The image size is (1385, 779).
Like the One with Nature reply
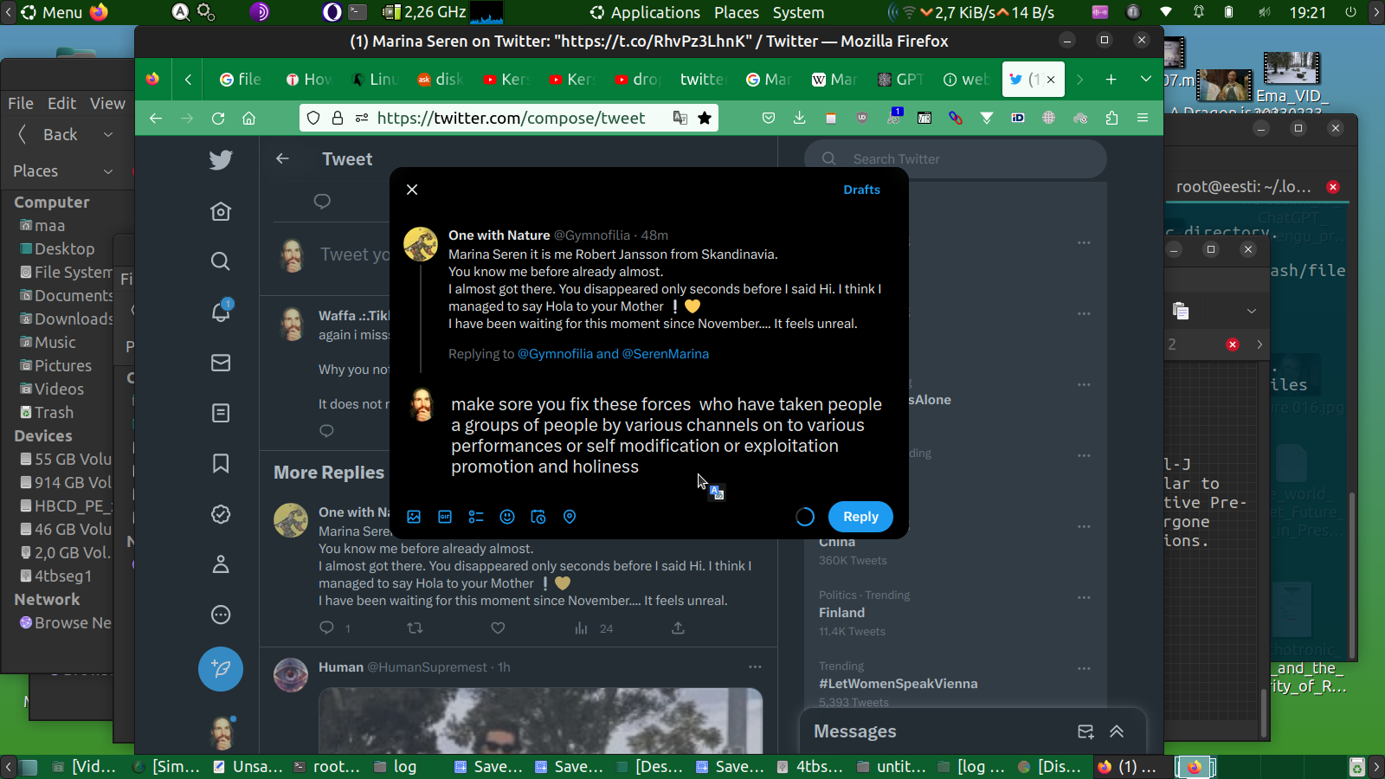point(498,628)
